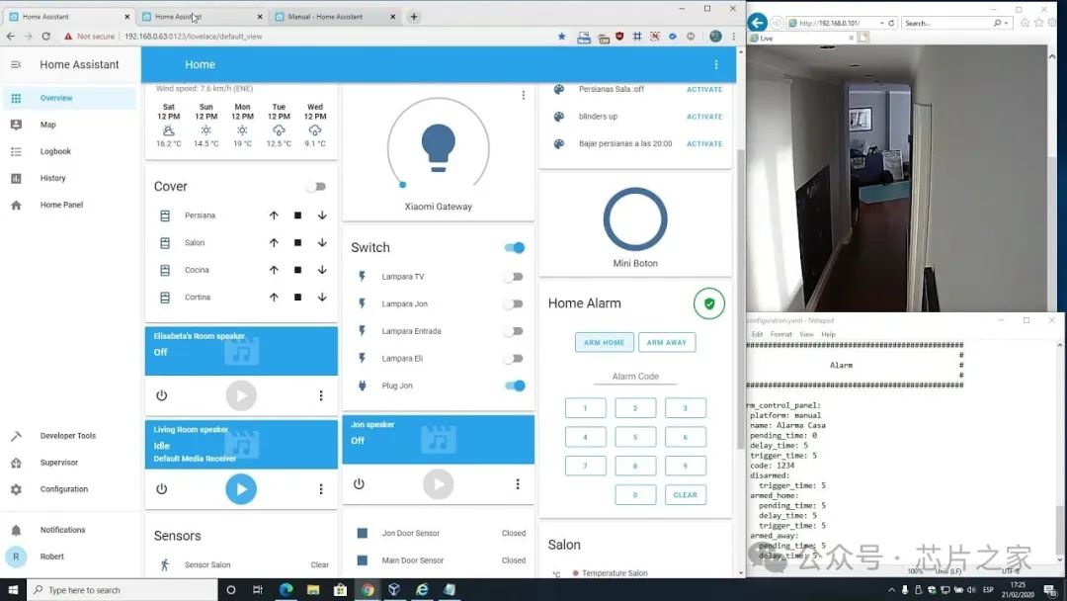Open Developer Tools in sidebar

coord(69,436)
